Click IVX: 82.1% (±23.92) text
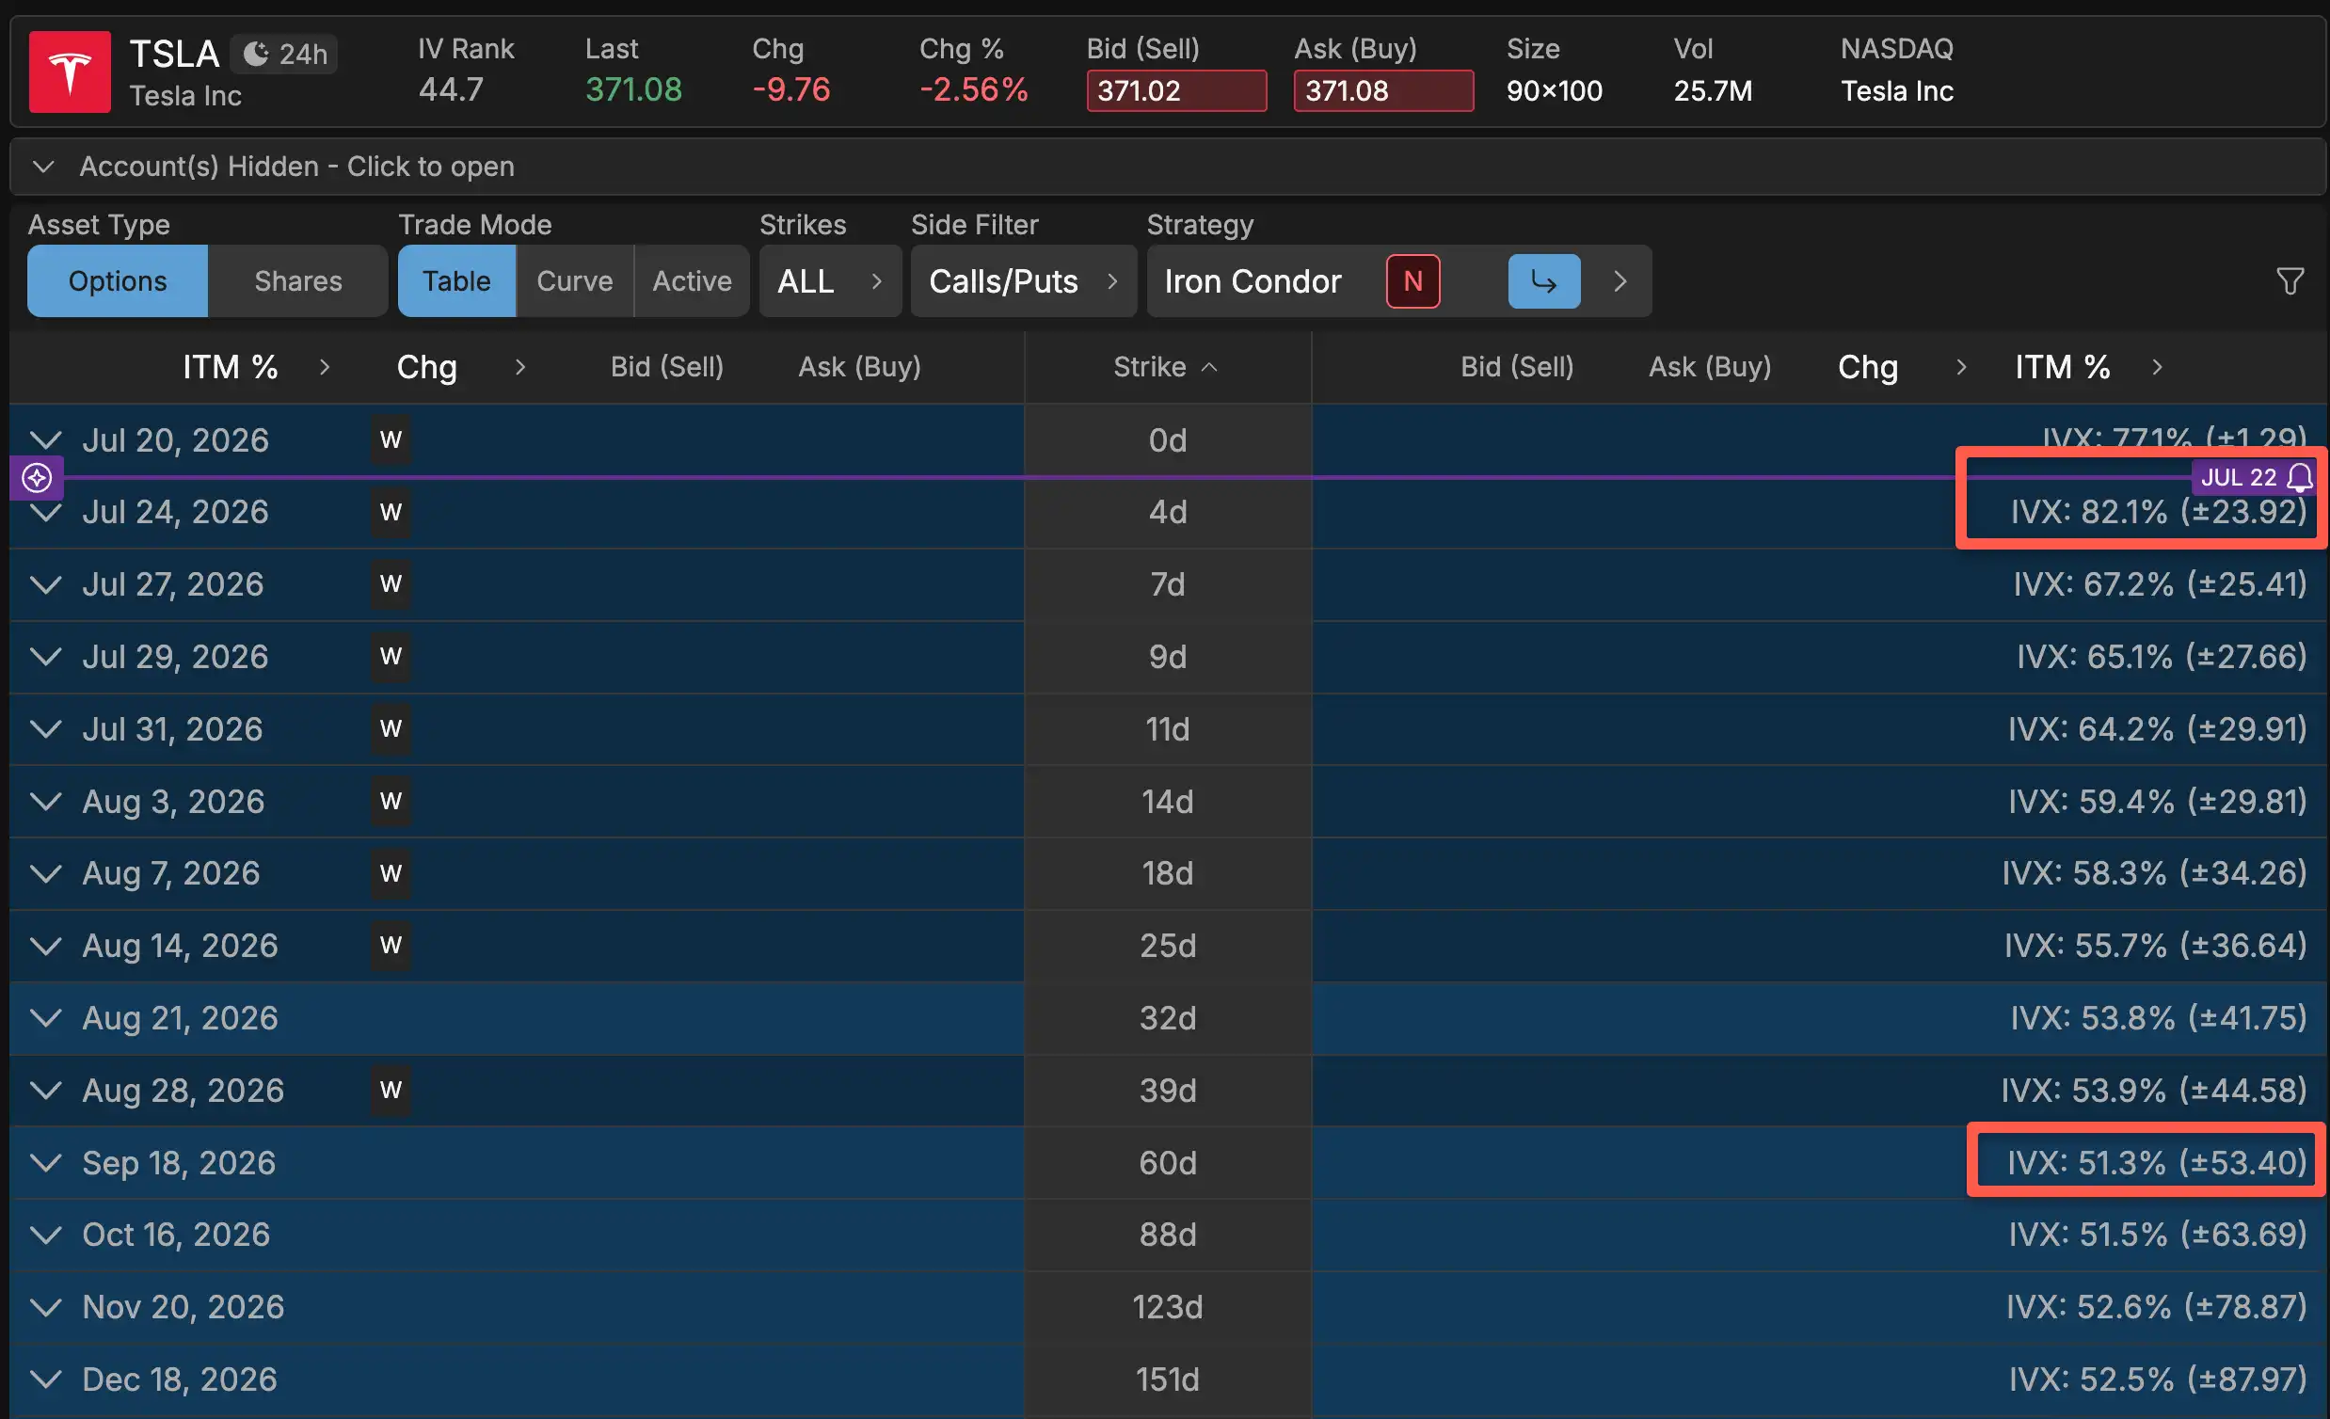 [x=2158, y=513]
